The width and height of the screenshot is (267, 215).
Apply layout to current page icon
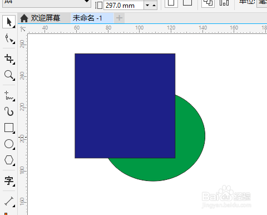pyautogui.click(x=224, y=3)
